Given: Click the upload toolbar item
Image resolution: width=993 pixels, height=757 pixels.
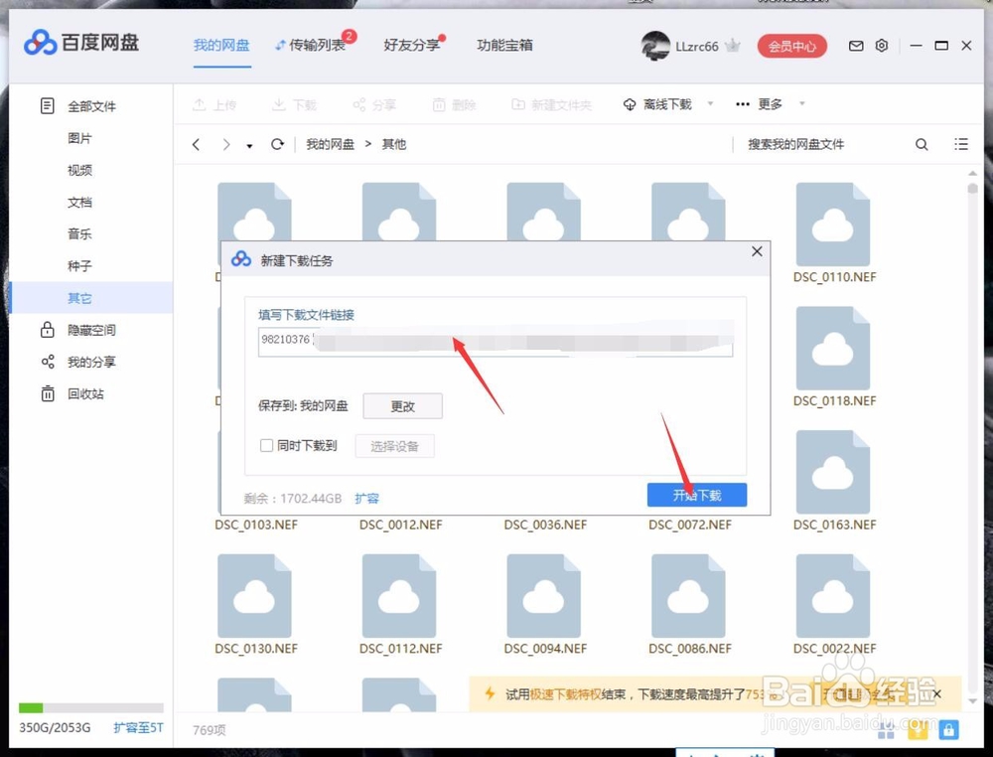Looking at the screenshot, I should (x=214, y=104).
